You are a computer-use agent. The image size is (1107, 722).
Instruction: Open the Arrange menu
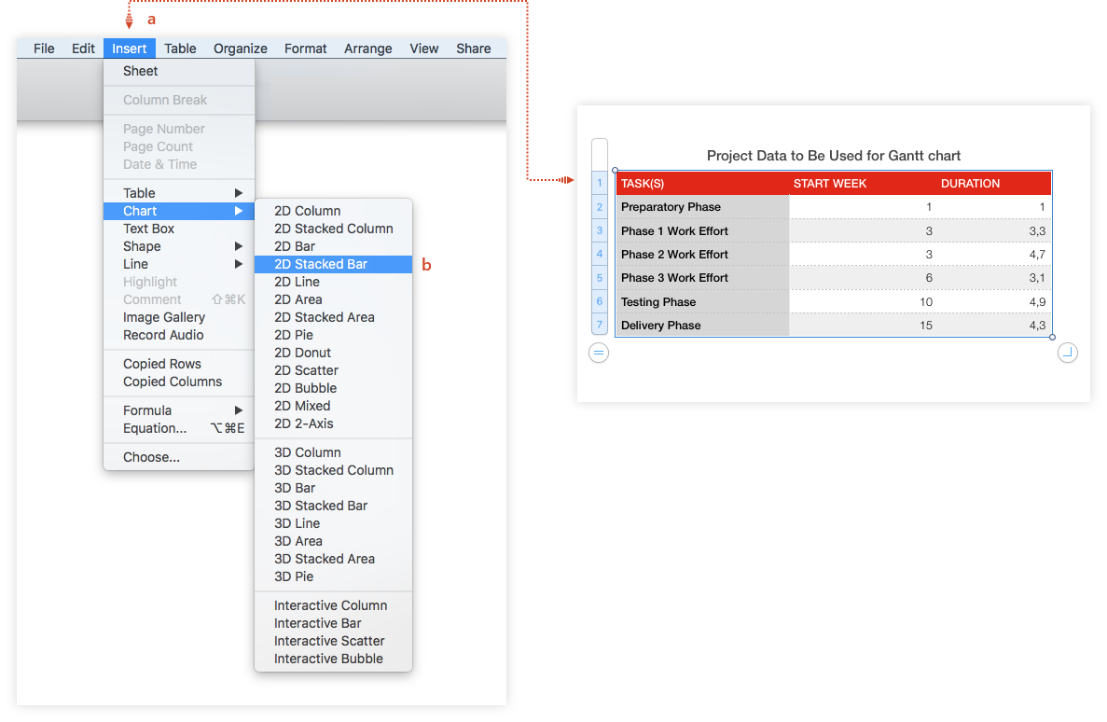[367, 49]
